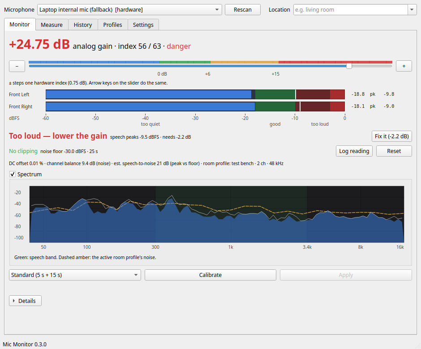
Task: Click the Fix it (-2.2 dB) button
Action: [392, 136]
